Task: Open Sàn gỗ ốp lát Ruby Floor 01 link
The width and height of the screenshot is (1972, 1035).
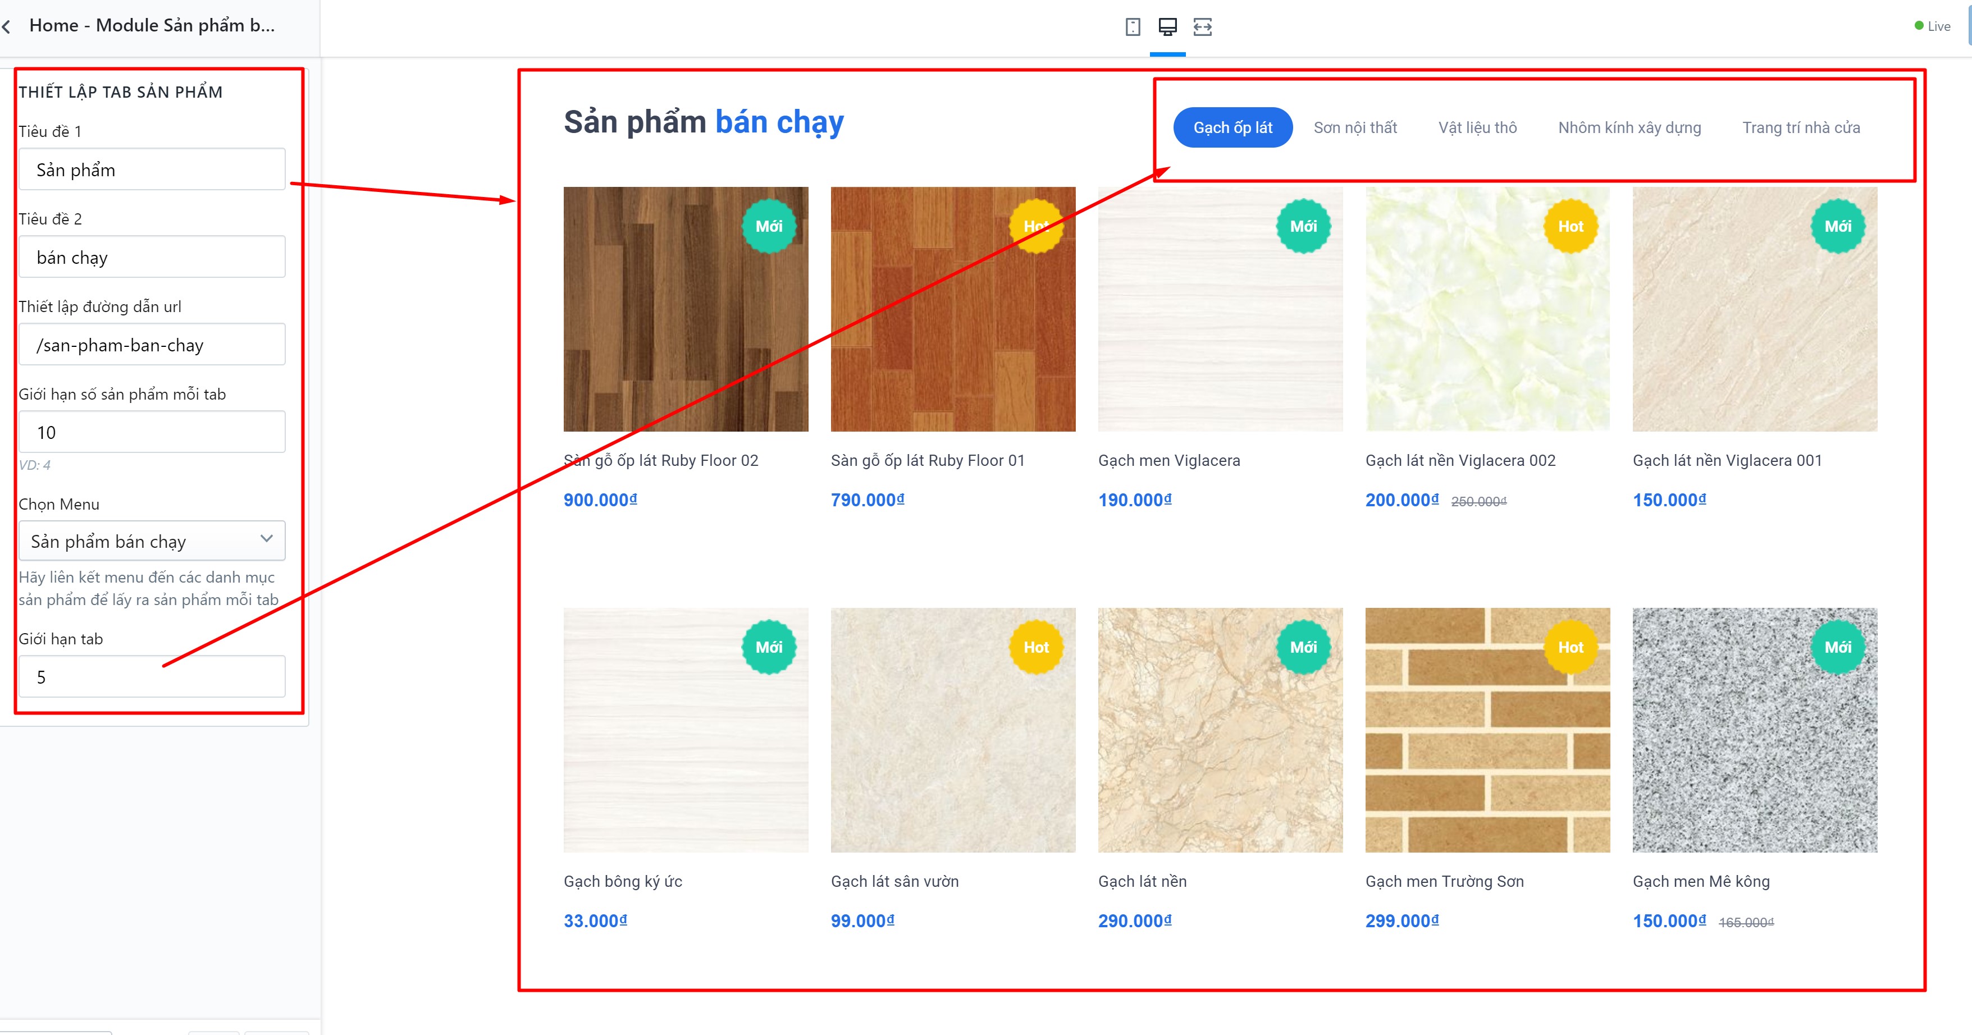Action: coord(927,460)
